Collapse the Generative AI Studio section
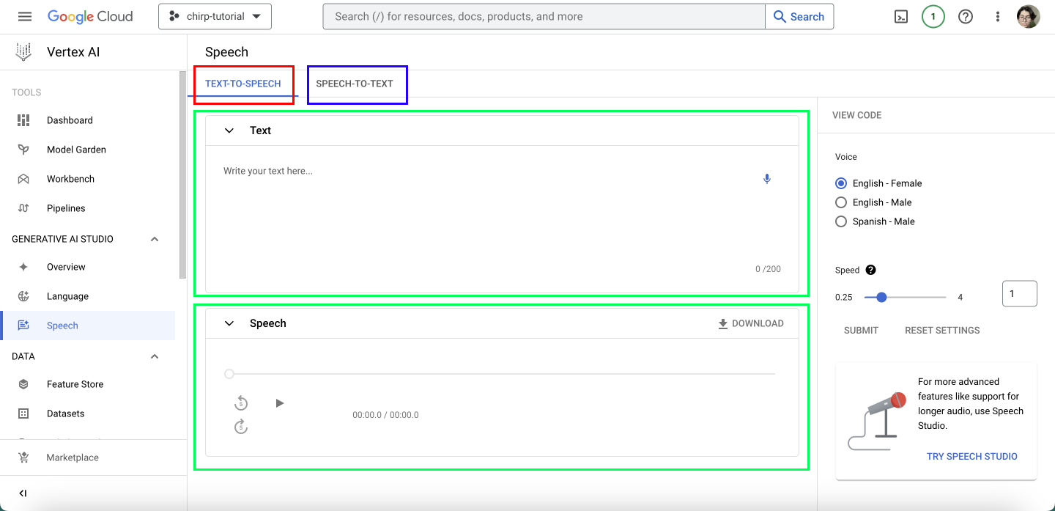The height and width of the screenshot is (511, 1055). (155, 239)
